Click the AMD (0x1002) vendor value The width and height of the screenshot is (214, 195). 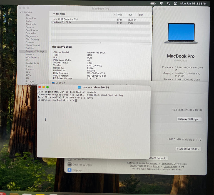coord(94,65)
